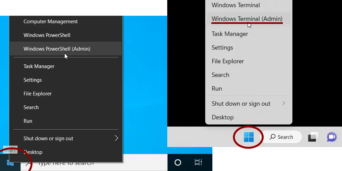Viewport: 342px width, 171px height.
Task: Open Settings in the light Windows 11 menu
Action: click(x=249, y=48)
